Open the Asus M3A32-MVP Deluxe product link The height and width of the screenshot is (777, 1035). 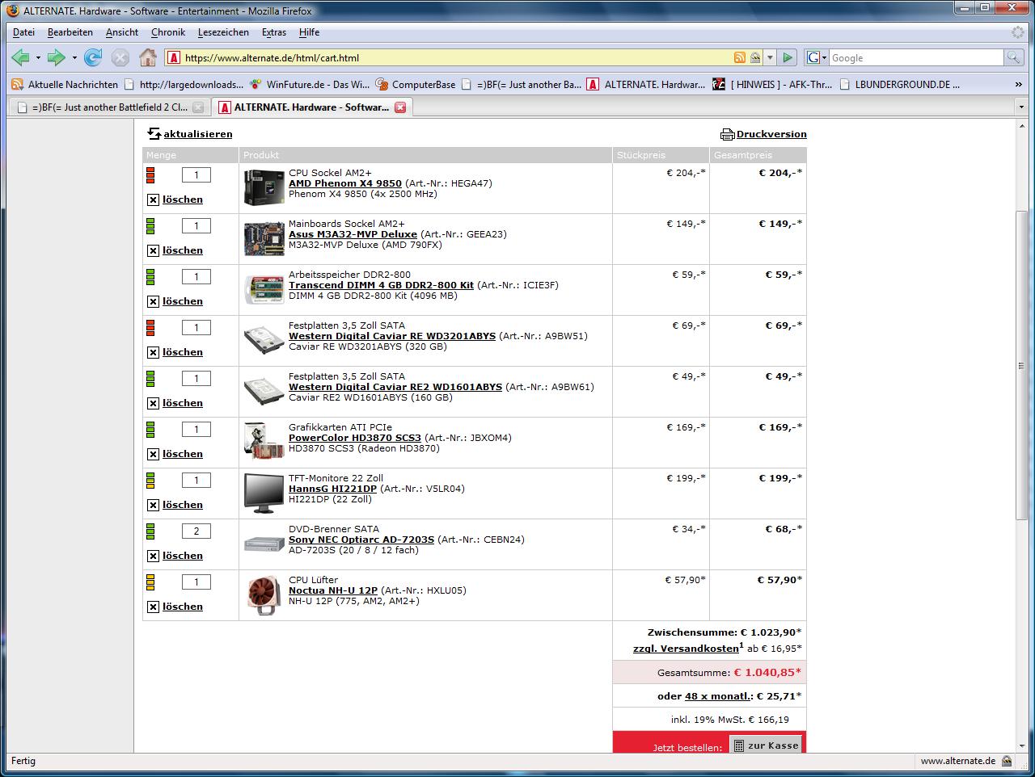point(353,234)
